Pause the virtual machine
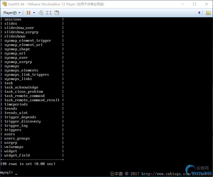213x177 pixels. click(x=28, y=13)
